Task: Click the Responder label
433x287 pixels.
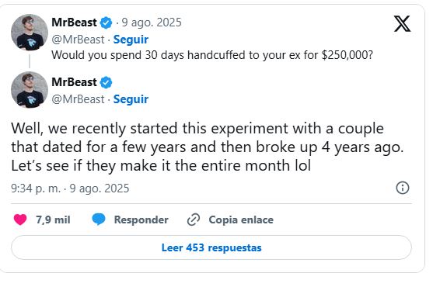Action: coord(141,220)
